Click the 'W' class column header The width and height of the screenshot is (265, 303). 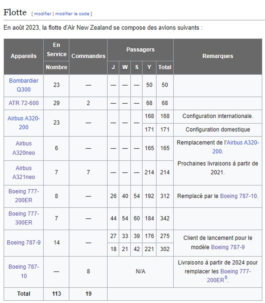tap(125, 67)
